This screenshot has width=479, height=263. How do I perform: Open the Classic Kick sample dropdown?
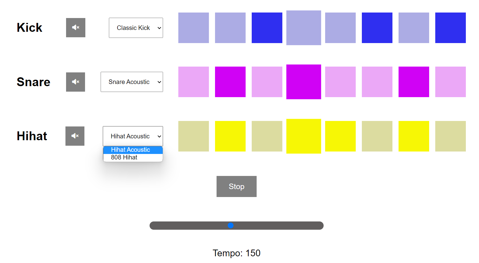[136, 28]
